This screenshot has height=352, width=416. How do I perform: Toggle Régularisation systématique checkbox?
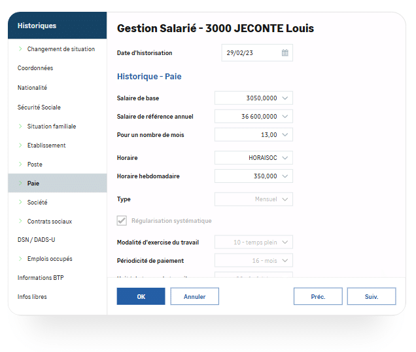click(x=122, y=221)
